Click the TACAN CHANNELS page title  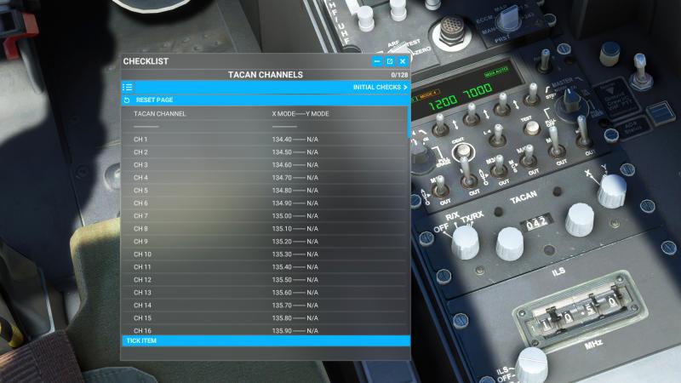click(266, 75)
